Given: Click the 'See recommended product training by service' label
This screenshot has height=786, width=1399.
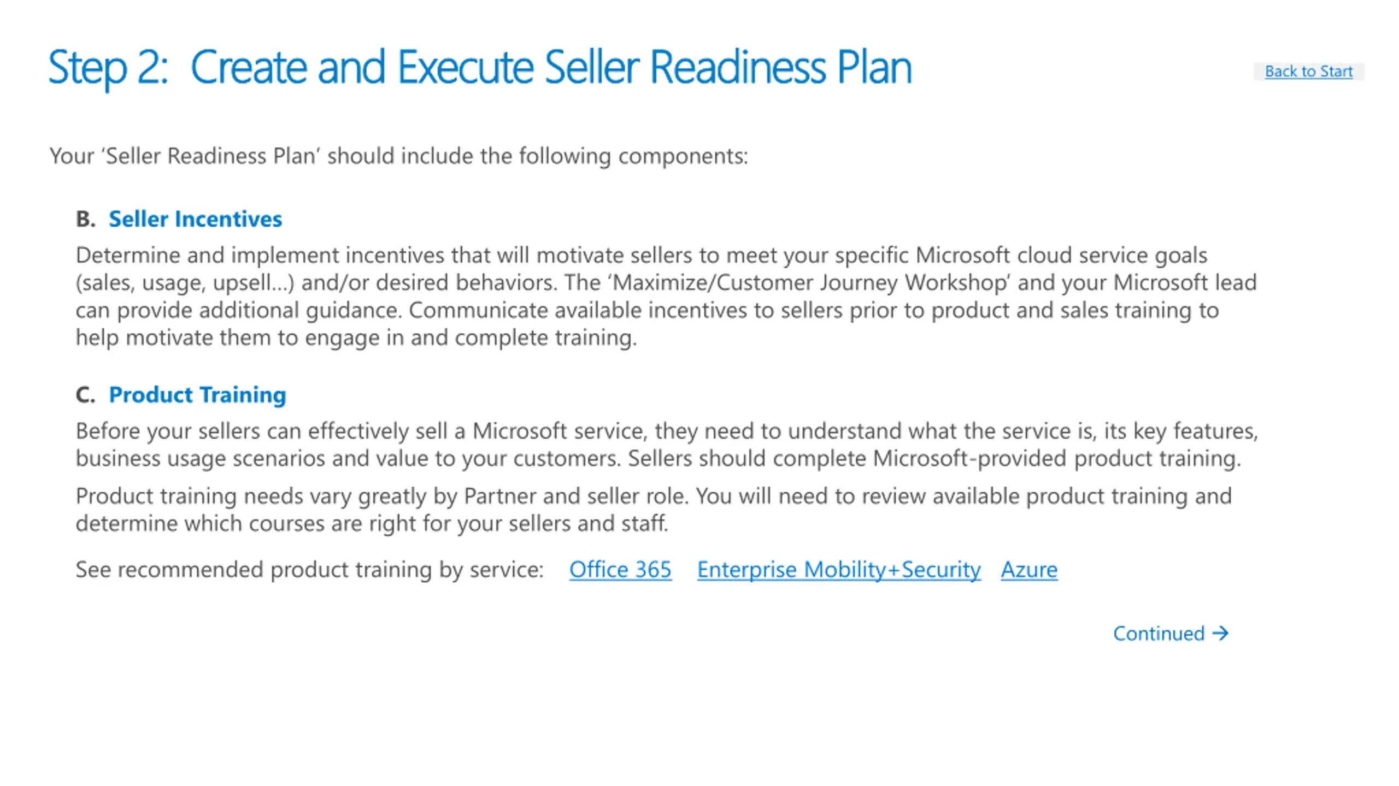Looking at the screenshot, I should click(x=309, y=569).
